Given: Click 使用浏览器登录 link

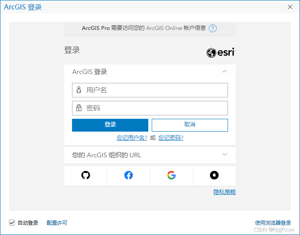Looking at the screenshot, I should [x=273, y=223].
